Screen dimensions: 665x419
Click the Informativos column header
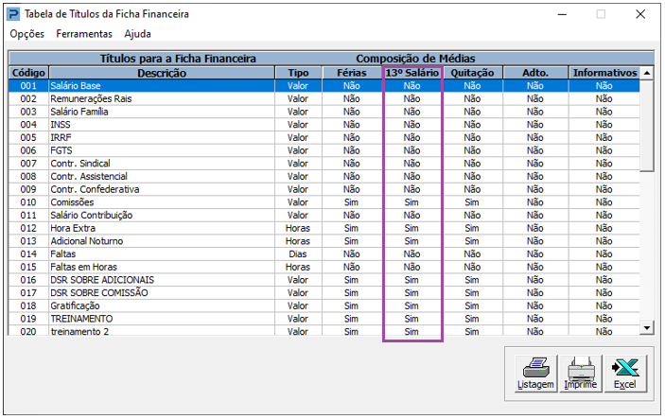coord(604,73)
